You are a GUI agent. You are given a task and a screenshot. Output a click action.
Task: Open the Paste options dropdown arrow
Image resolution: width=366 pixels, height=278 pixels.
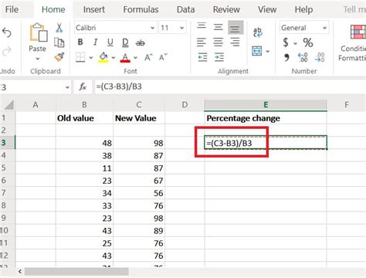point(38,59)
